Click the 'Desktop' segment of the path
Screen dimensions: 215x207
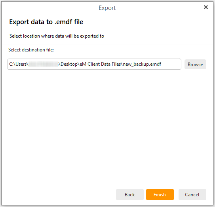(x=69, y=64)
